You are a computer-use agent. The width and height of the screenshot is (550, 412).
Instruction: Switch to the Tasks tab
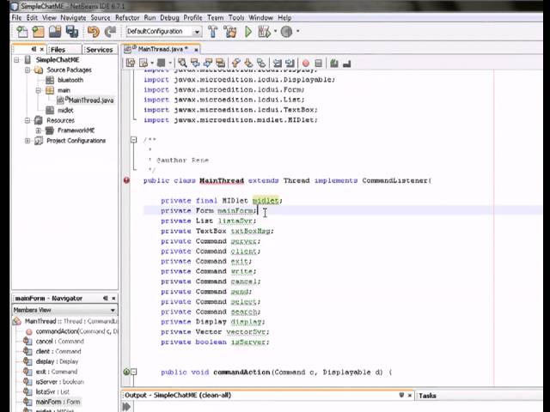(x=427, y=396)
